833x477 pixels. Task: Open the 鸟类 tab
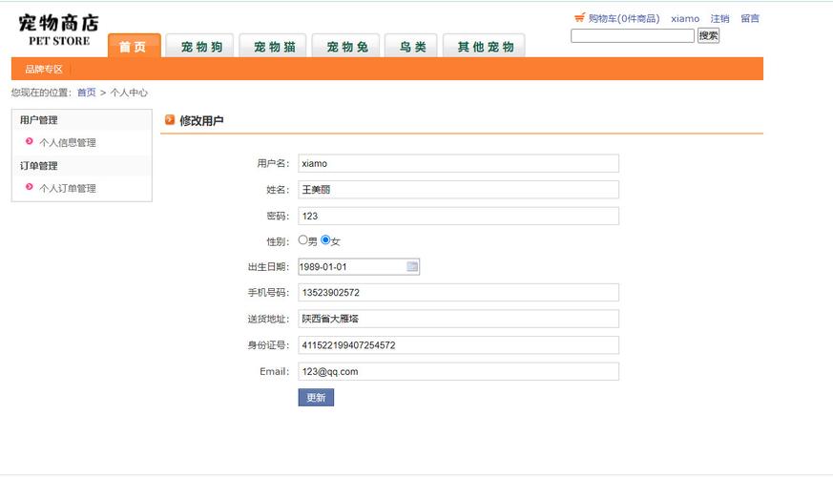412,46
